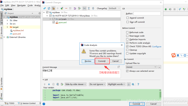Click the Show Diff icon in Commit Changes toolbar
The height and width of the screenshot is (106, 188).
tap(45, 8)
